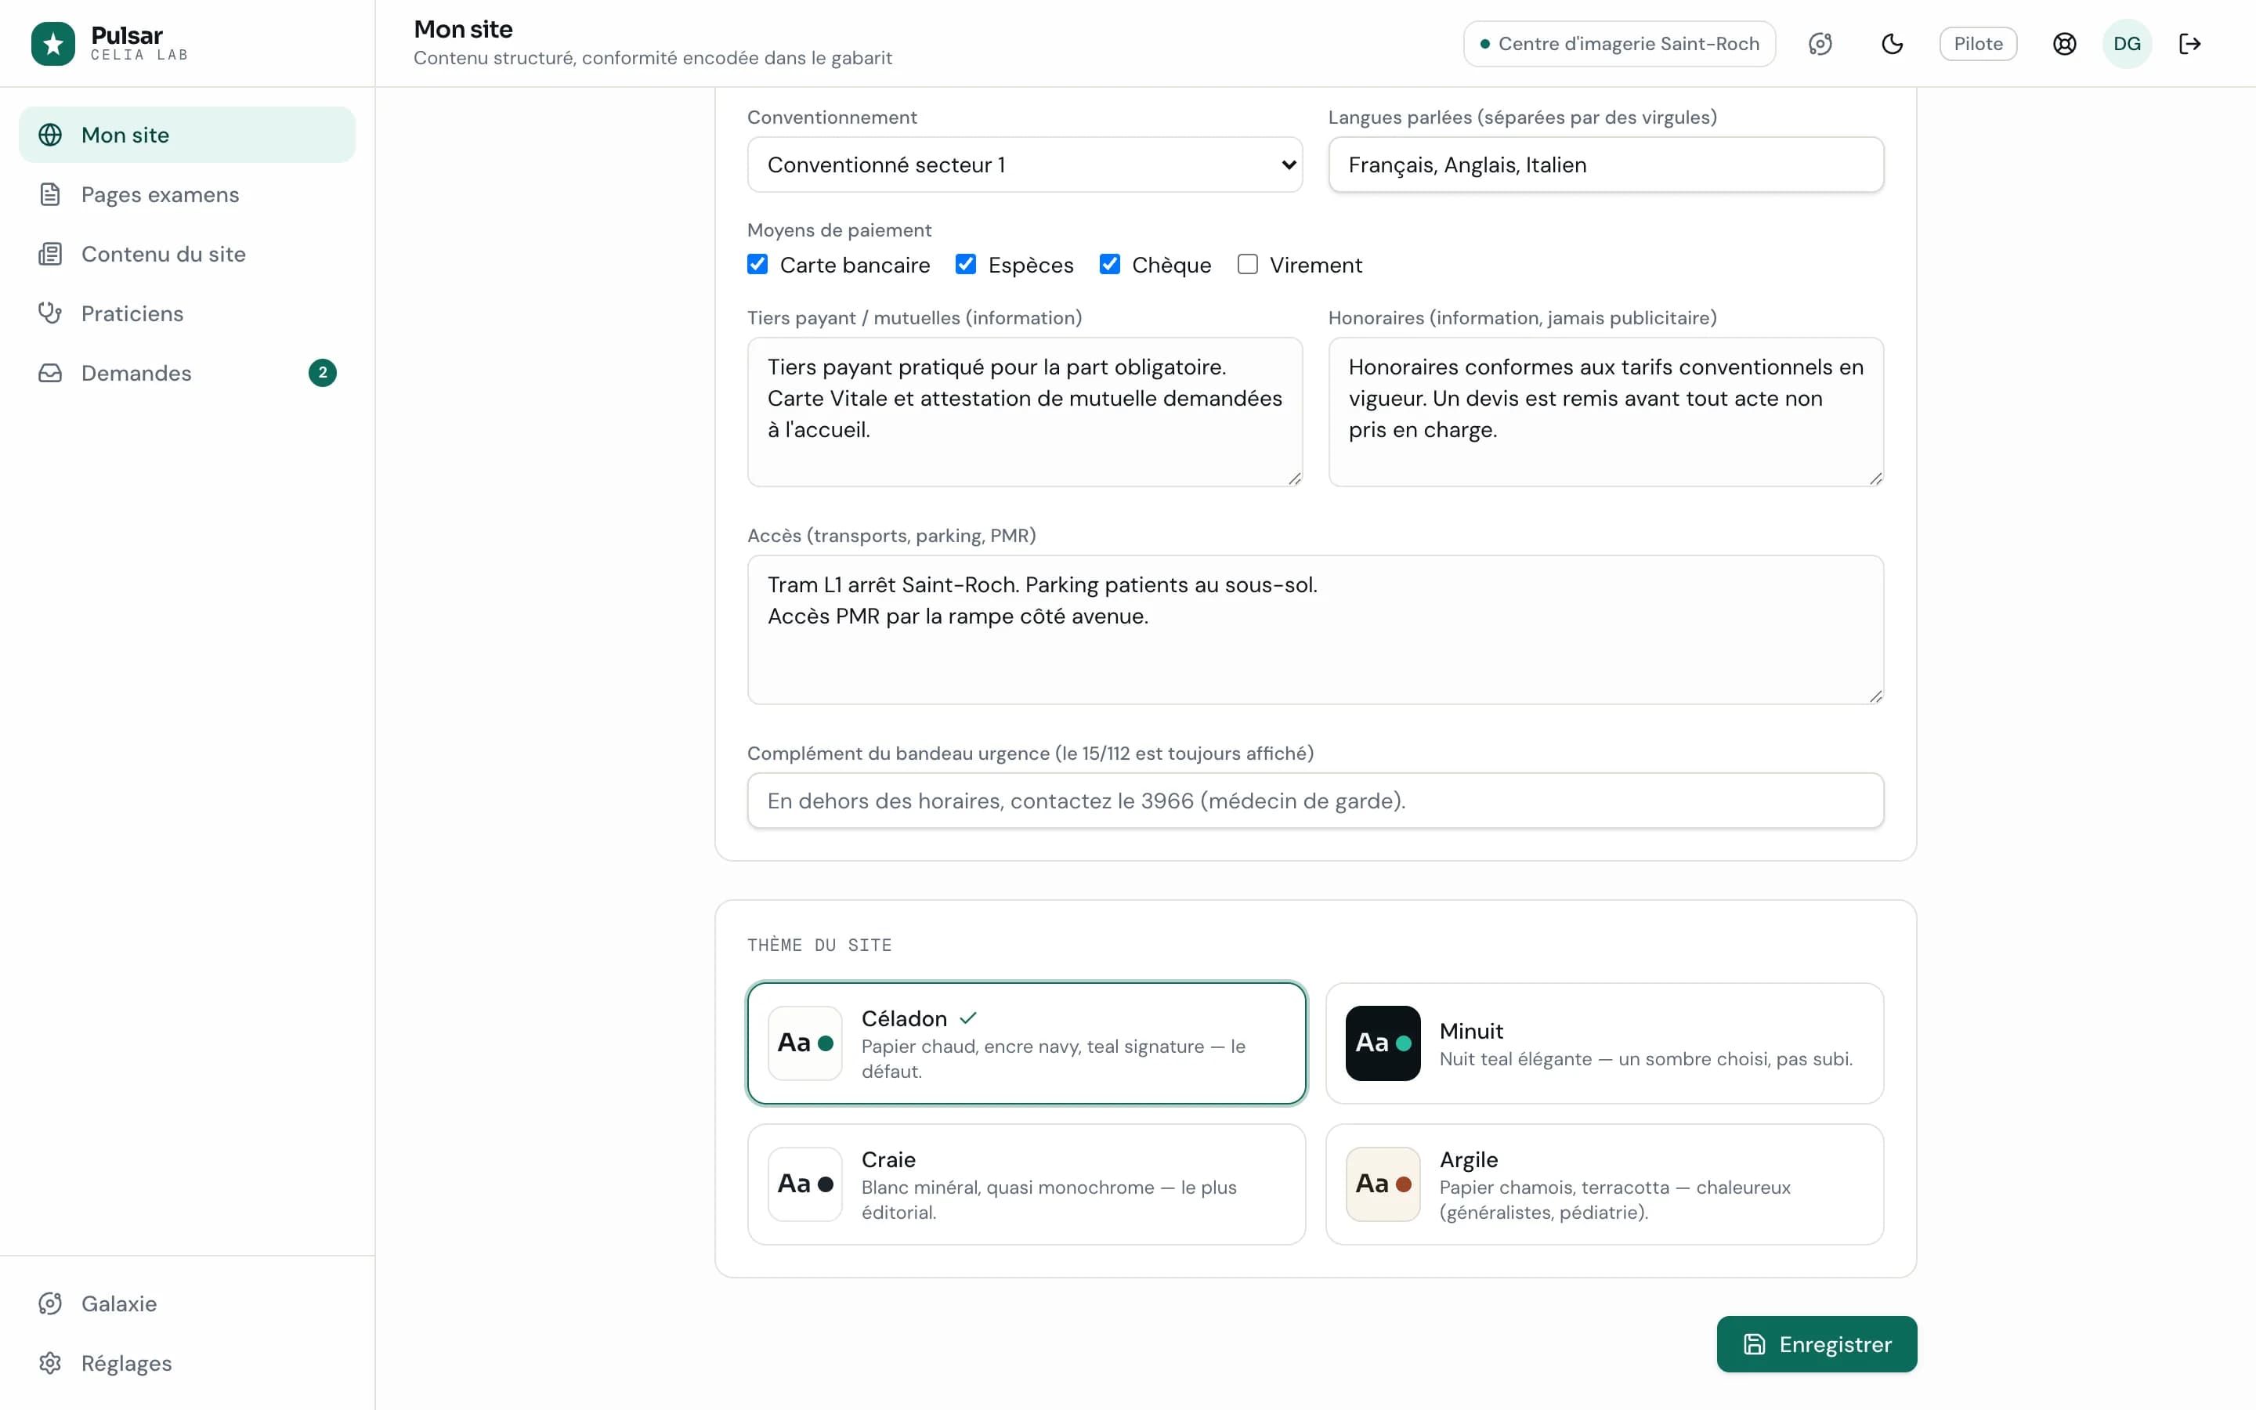Open the help lifebuoy icon
Screen dimensions: 2256x1410
click(2065, 44)
